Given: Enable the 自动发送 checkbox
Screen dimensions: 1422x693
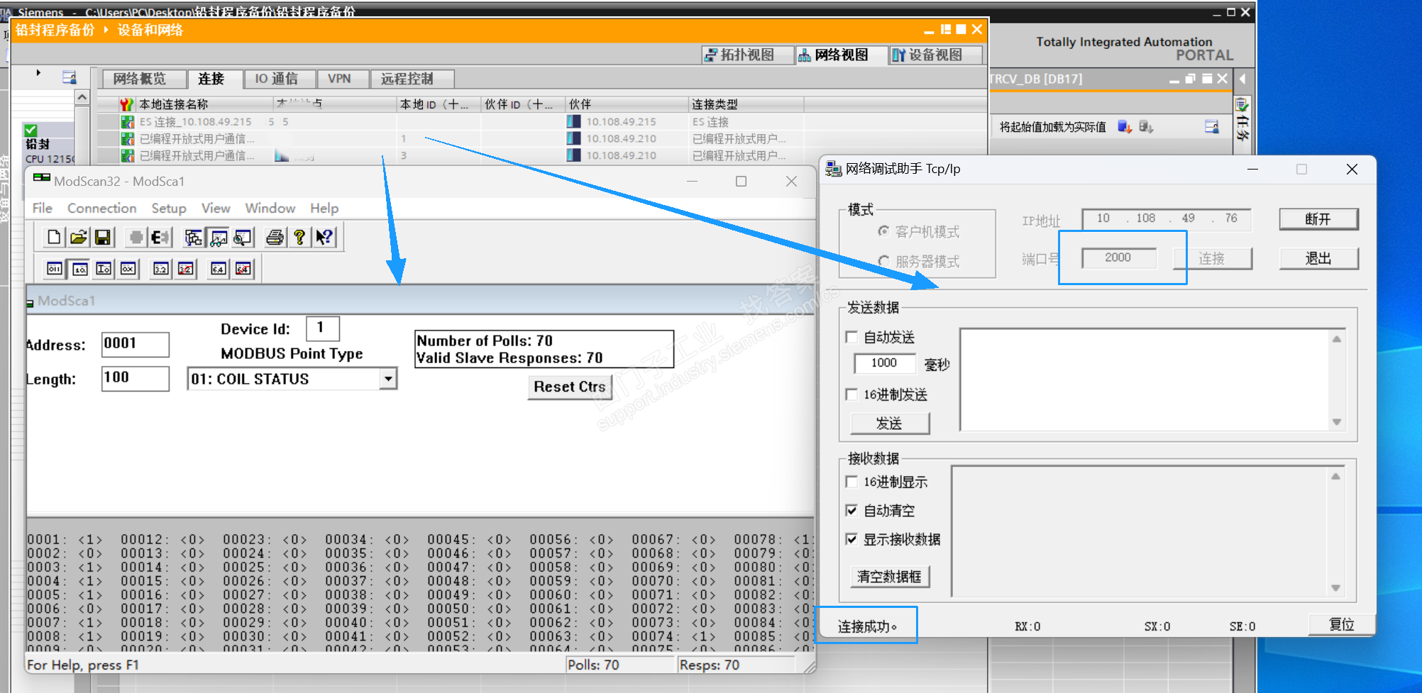Looking at the screenshot, I should coord(852,338).
